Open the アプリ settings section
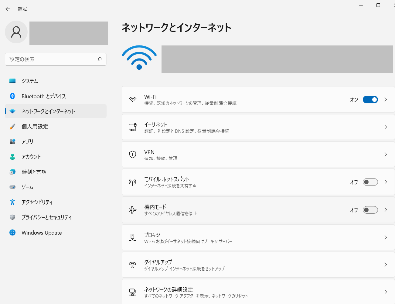 coord(27,142)
